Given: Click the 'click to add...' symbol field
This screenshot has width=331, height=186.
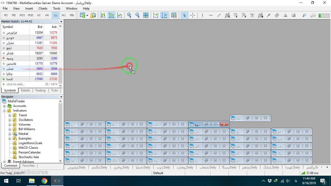Looking at the screenshot, I should [x=16, y=84].
